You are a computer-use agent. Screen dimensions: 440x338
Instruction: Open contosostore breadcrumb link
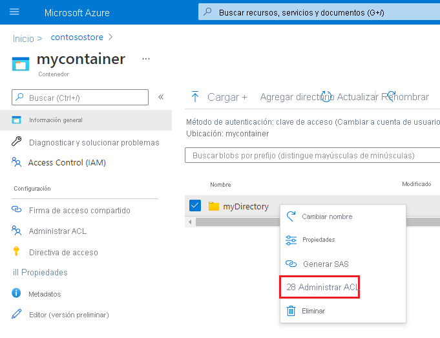pos(77,37)
